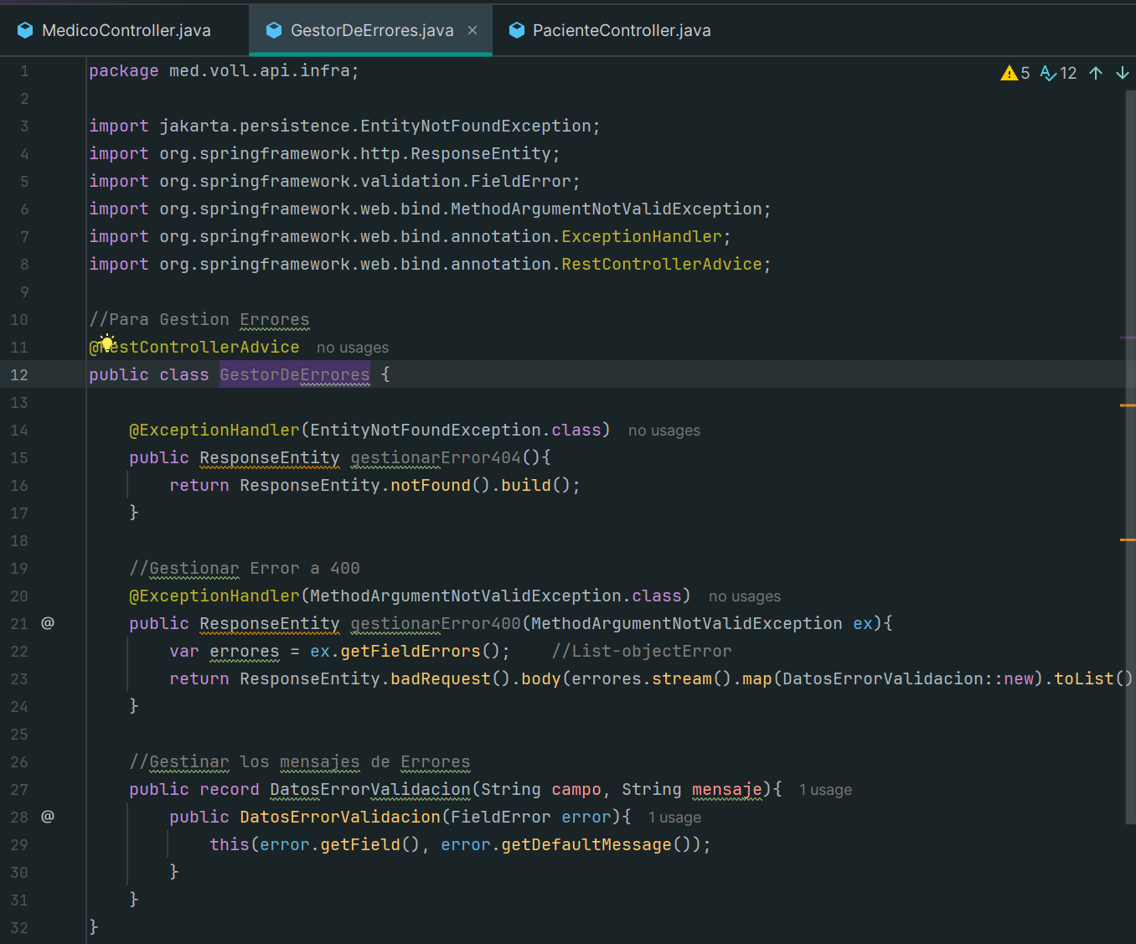Click the jakarta.persistence.EntityNotFoundException import

tap(345, 126)
